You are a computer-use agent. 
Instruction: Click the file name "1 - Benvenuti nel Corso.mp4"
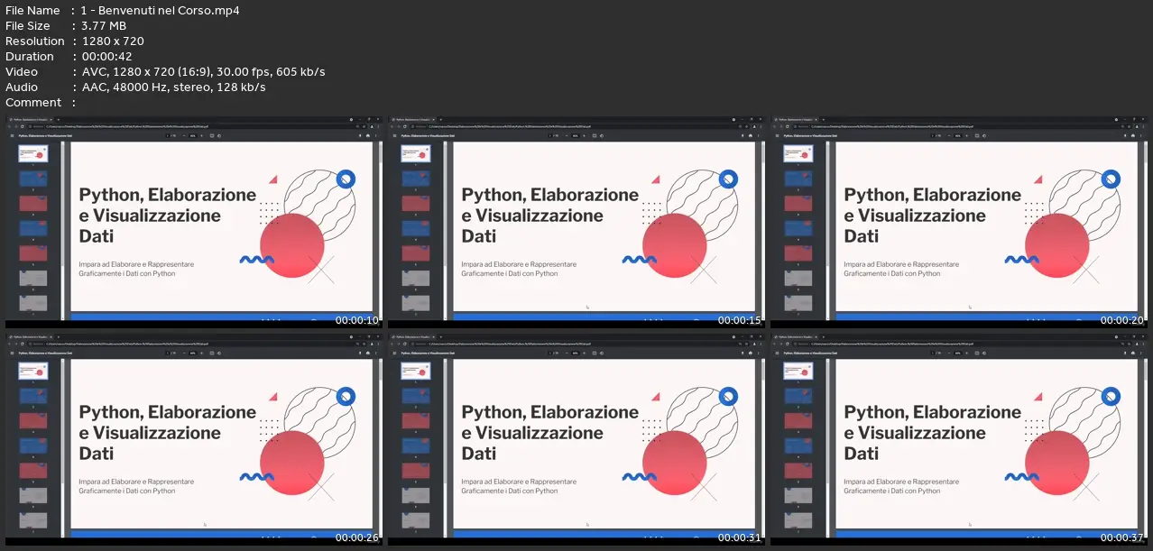click(159, 10)
